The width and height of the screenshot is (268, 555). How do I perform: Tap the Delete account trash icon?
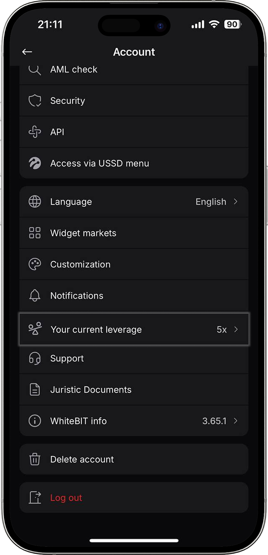click(35, 459)
